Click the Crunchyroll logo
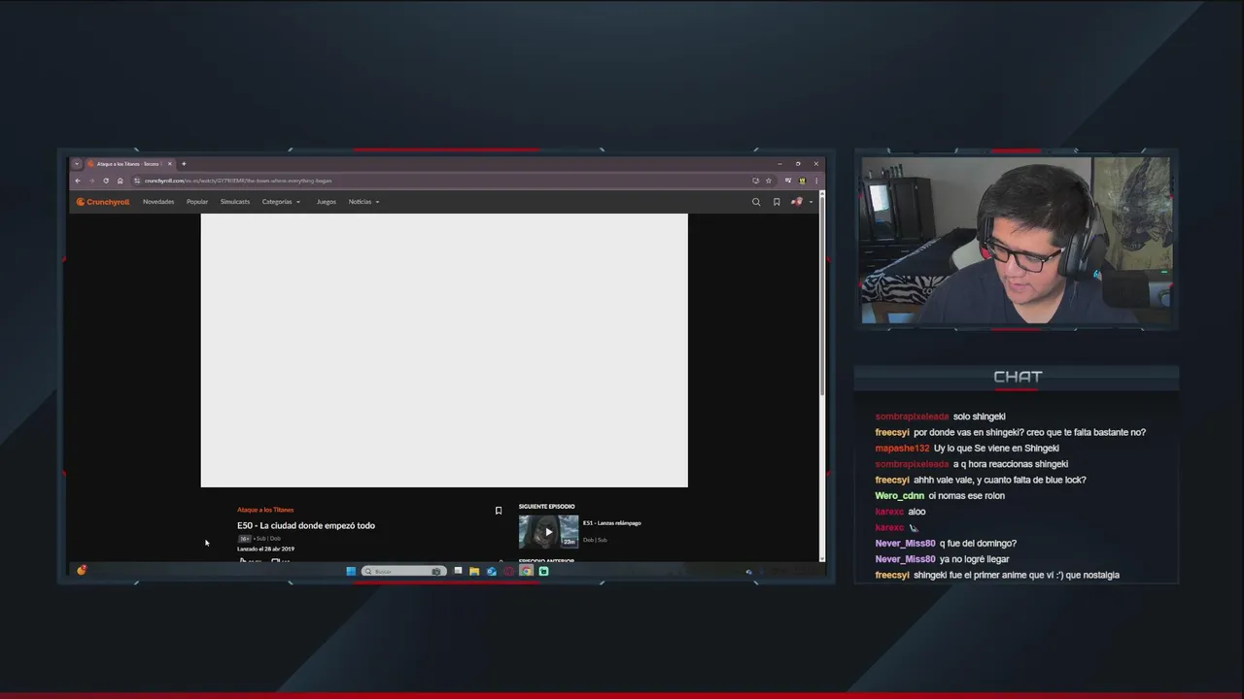The image size is (1244, 699). coord(103,202)
